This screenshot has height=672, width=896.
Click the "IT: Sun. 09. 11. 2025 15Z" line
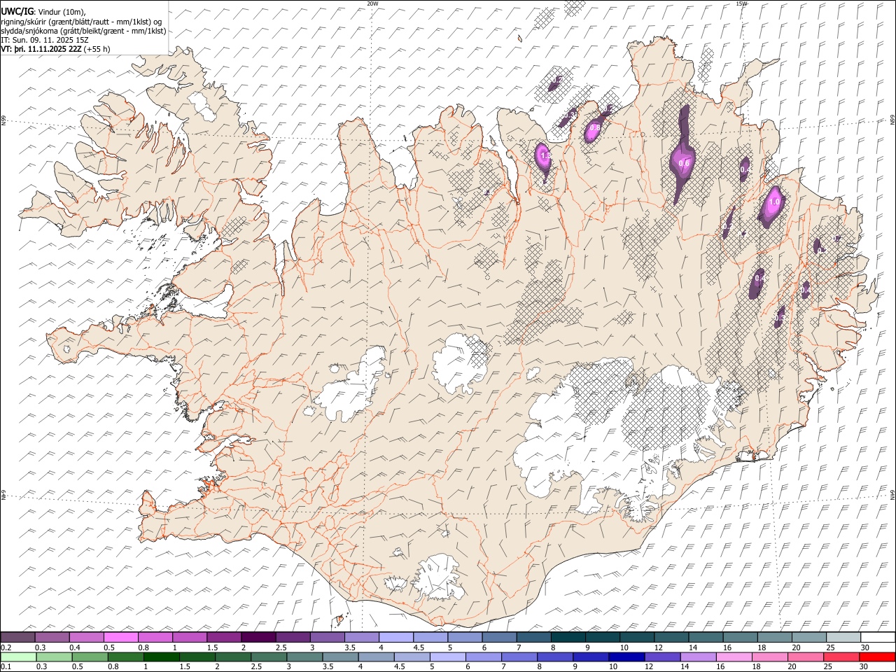[44, 40]
